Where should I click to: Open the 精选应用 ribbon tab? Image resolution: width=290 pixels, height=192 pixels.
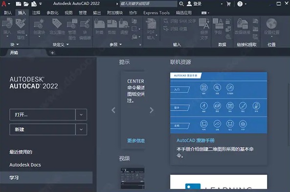184,13
